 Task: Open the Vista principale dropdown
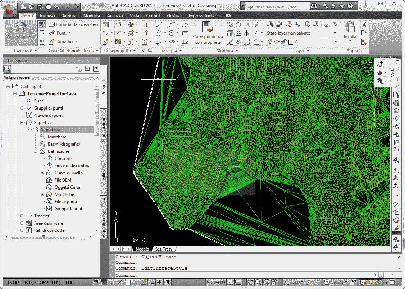[52, 77]
